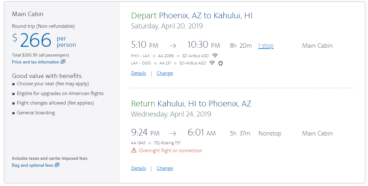The image size is (368, 186).
Task: View the 1 stop connection link
Action: [x=266, y=46]
